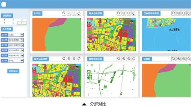This screenshot has height=106, width=191.
Task: Click the screen-six 行政区 title label
Action: point(147,59)
